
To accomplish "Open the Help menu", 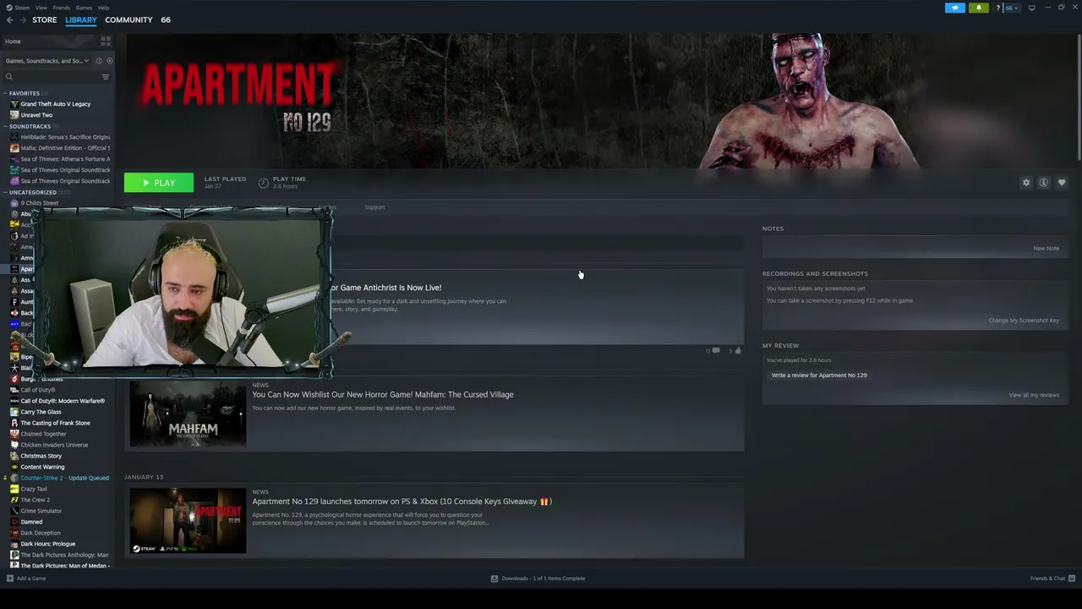I will (x=103, y=8).
